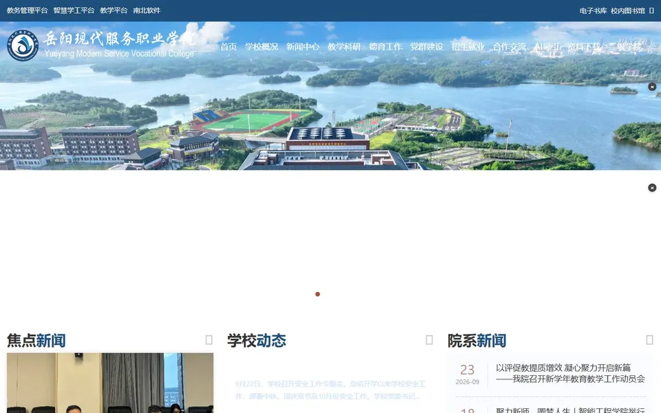The width and height of the screenshot is (661, 413).
Task: Open the 以评促教提质增效 news article
Action: pyautogui.click(x=570, y=373)
